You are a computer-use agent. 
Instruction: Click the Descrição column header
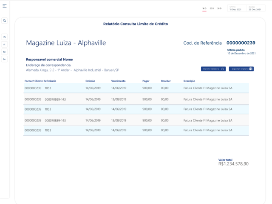click(189, 81)
